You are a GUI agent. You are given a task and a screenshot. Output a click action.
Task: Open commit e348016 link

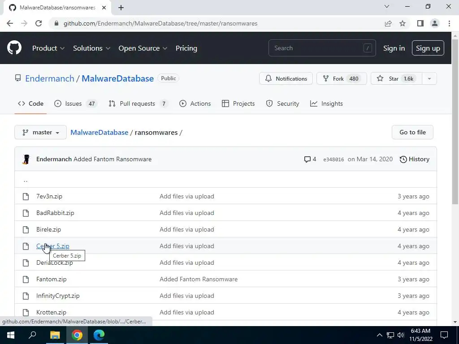[x=333, y=159]
